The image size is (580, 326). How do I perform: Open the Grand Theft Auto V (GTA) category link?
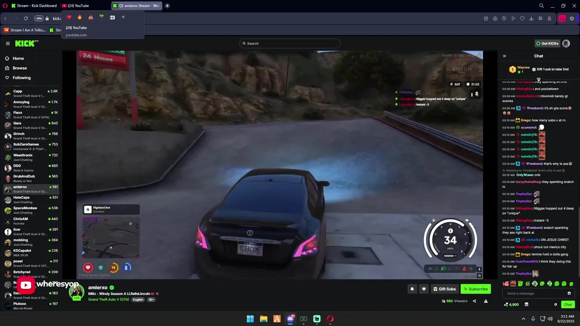tap(109, 300)
